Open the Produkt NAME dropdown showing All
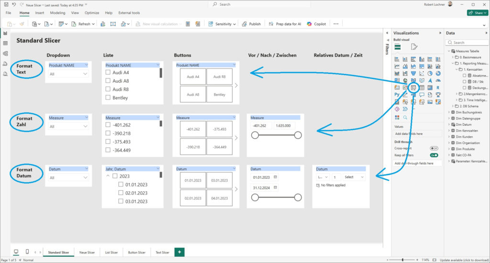Screen dimensions: 490x263 click(68, 74)
